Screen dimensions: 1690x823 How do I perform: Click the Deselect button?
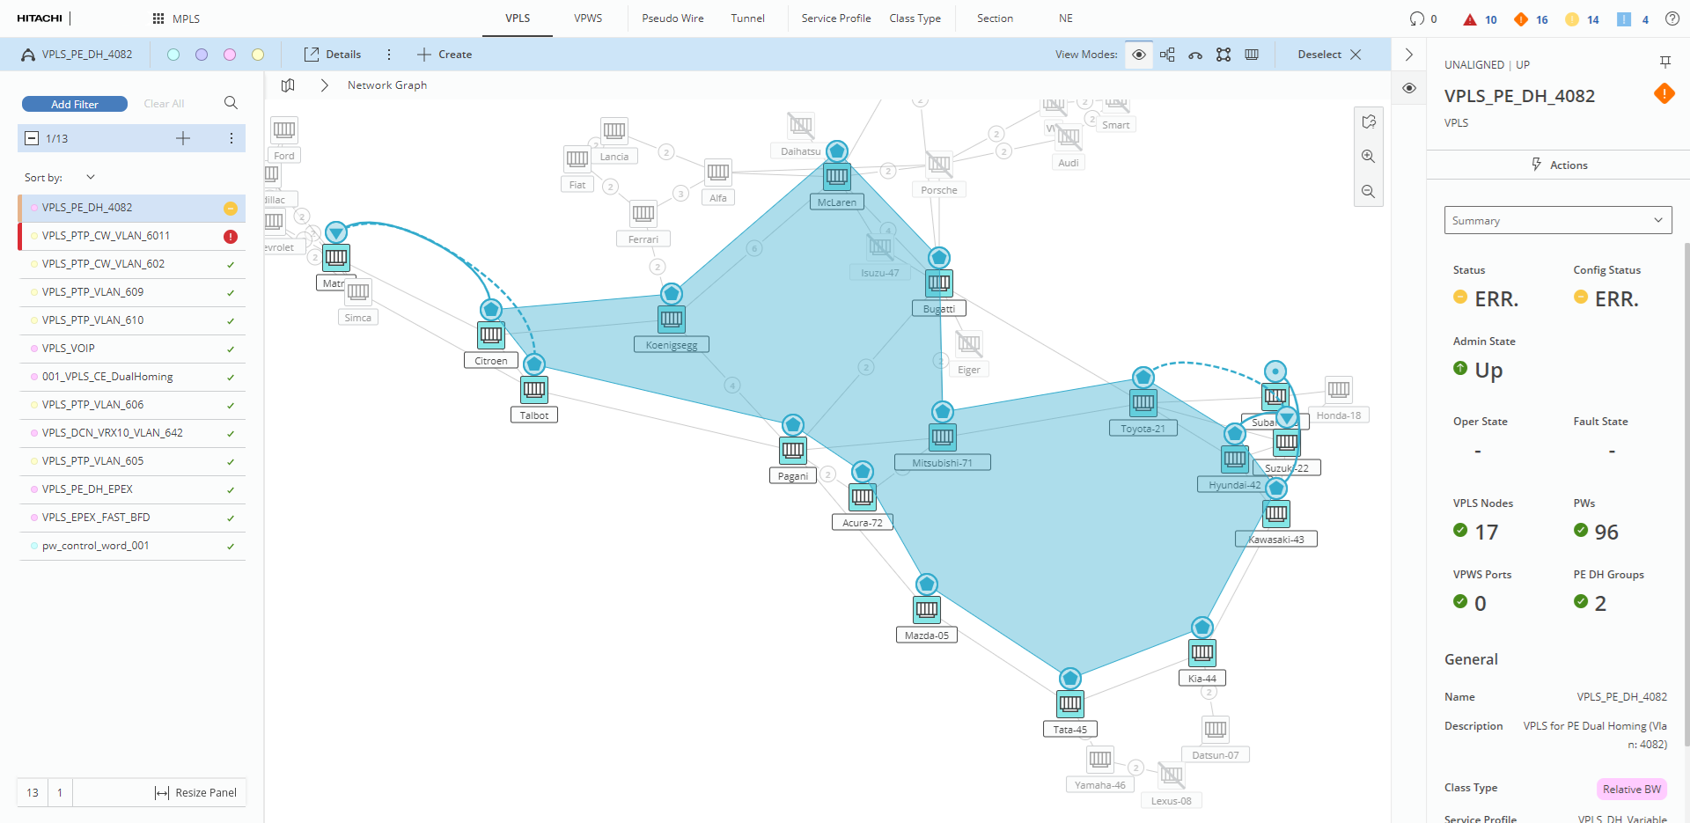1328,55
